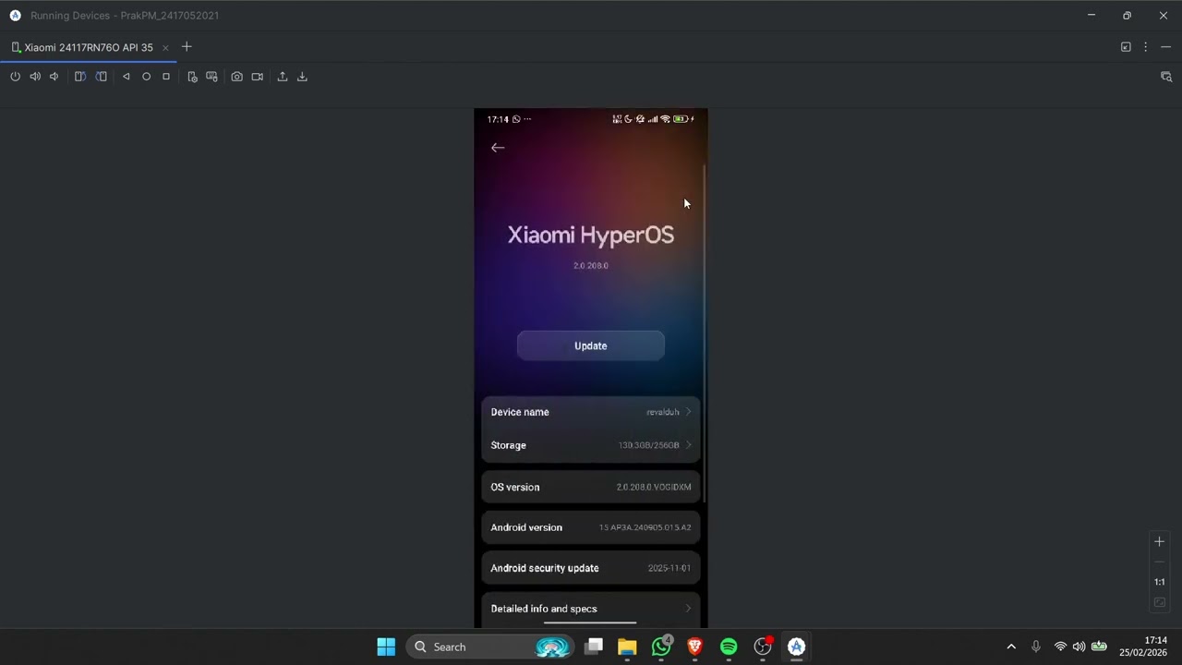This screenshot has height=665, width=1182.
Task: Toggle hardware input icon in toolbar
Action: coord(211,77)
